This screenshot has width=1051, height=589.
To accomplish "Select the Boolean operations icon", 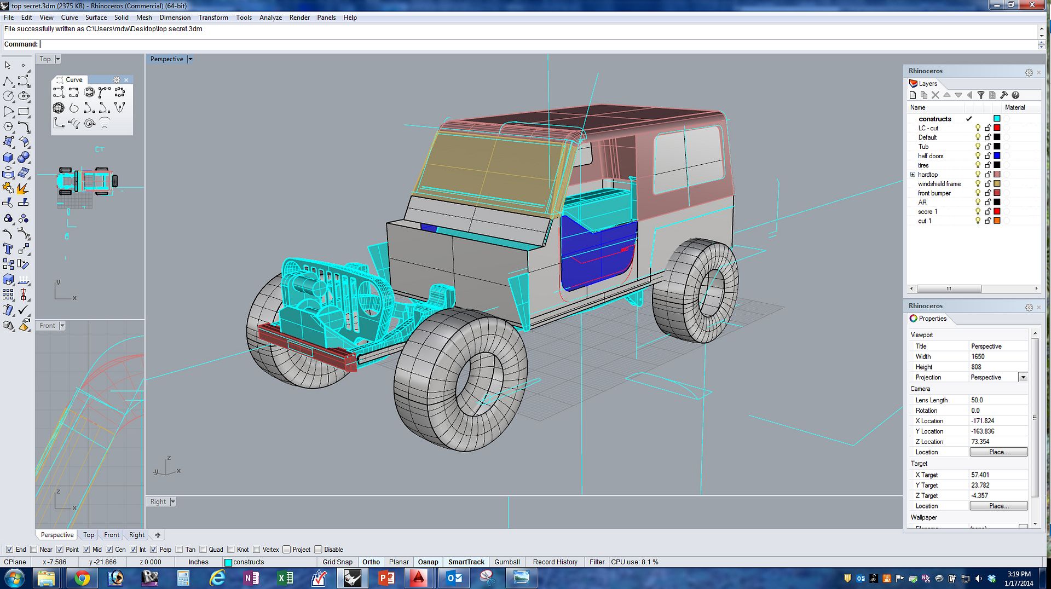I will point(8,219).
